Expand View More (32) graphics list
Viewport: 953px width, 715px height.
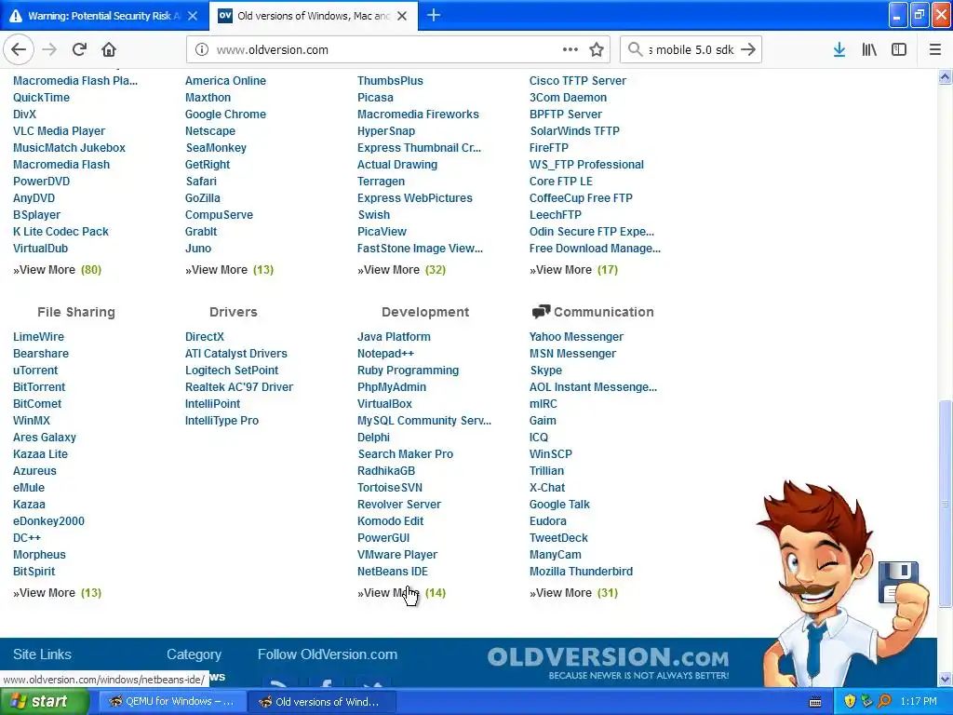click(402, 270)
